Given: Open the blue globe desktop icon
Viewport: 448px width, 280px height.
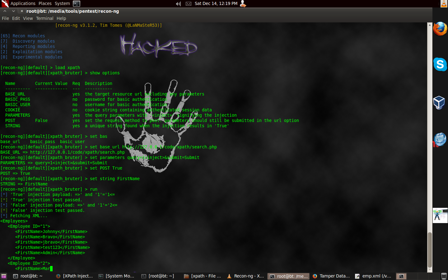Looking at the screenshot, I should [x=440, y=140].
